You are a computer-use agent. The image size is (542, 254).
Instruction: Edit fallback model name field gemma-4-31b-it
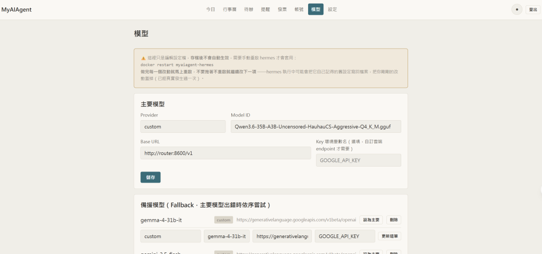point(227,237)
